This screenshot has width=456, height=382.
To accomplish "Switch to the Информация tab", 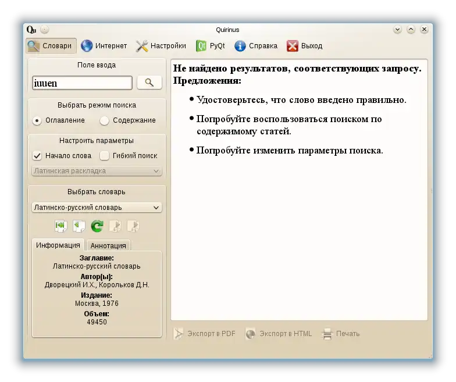I will pos(58,245).
